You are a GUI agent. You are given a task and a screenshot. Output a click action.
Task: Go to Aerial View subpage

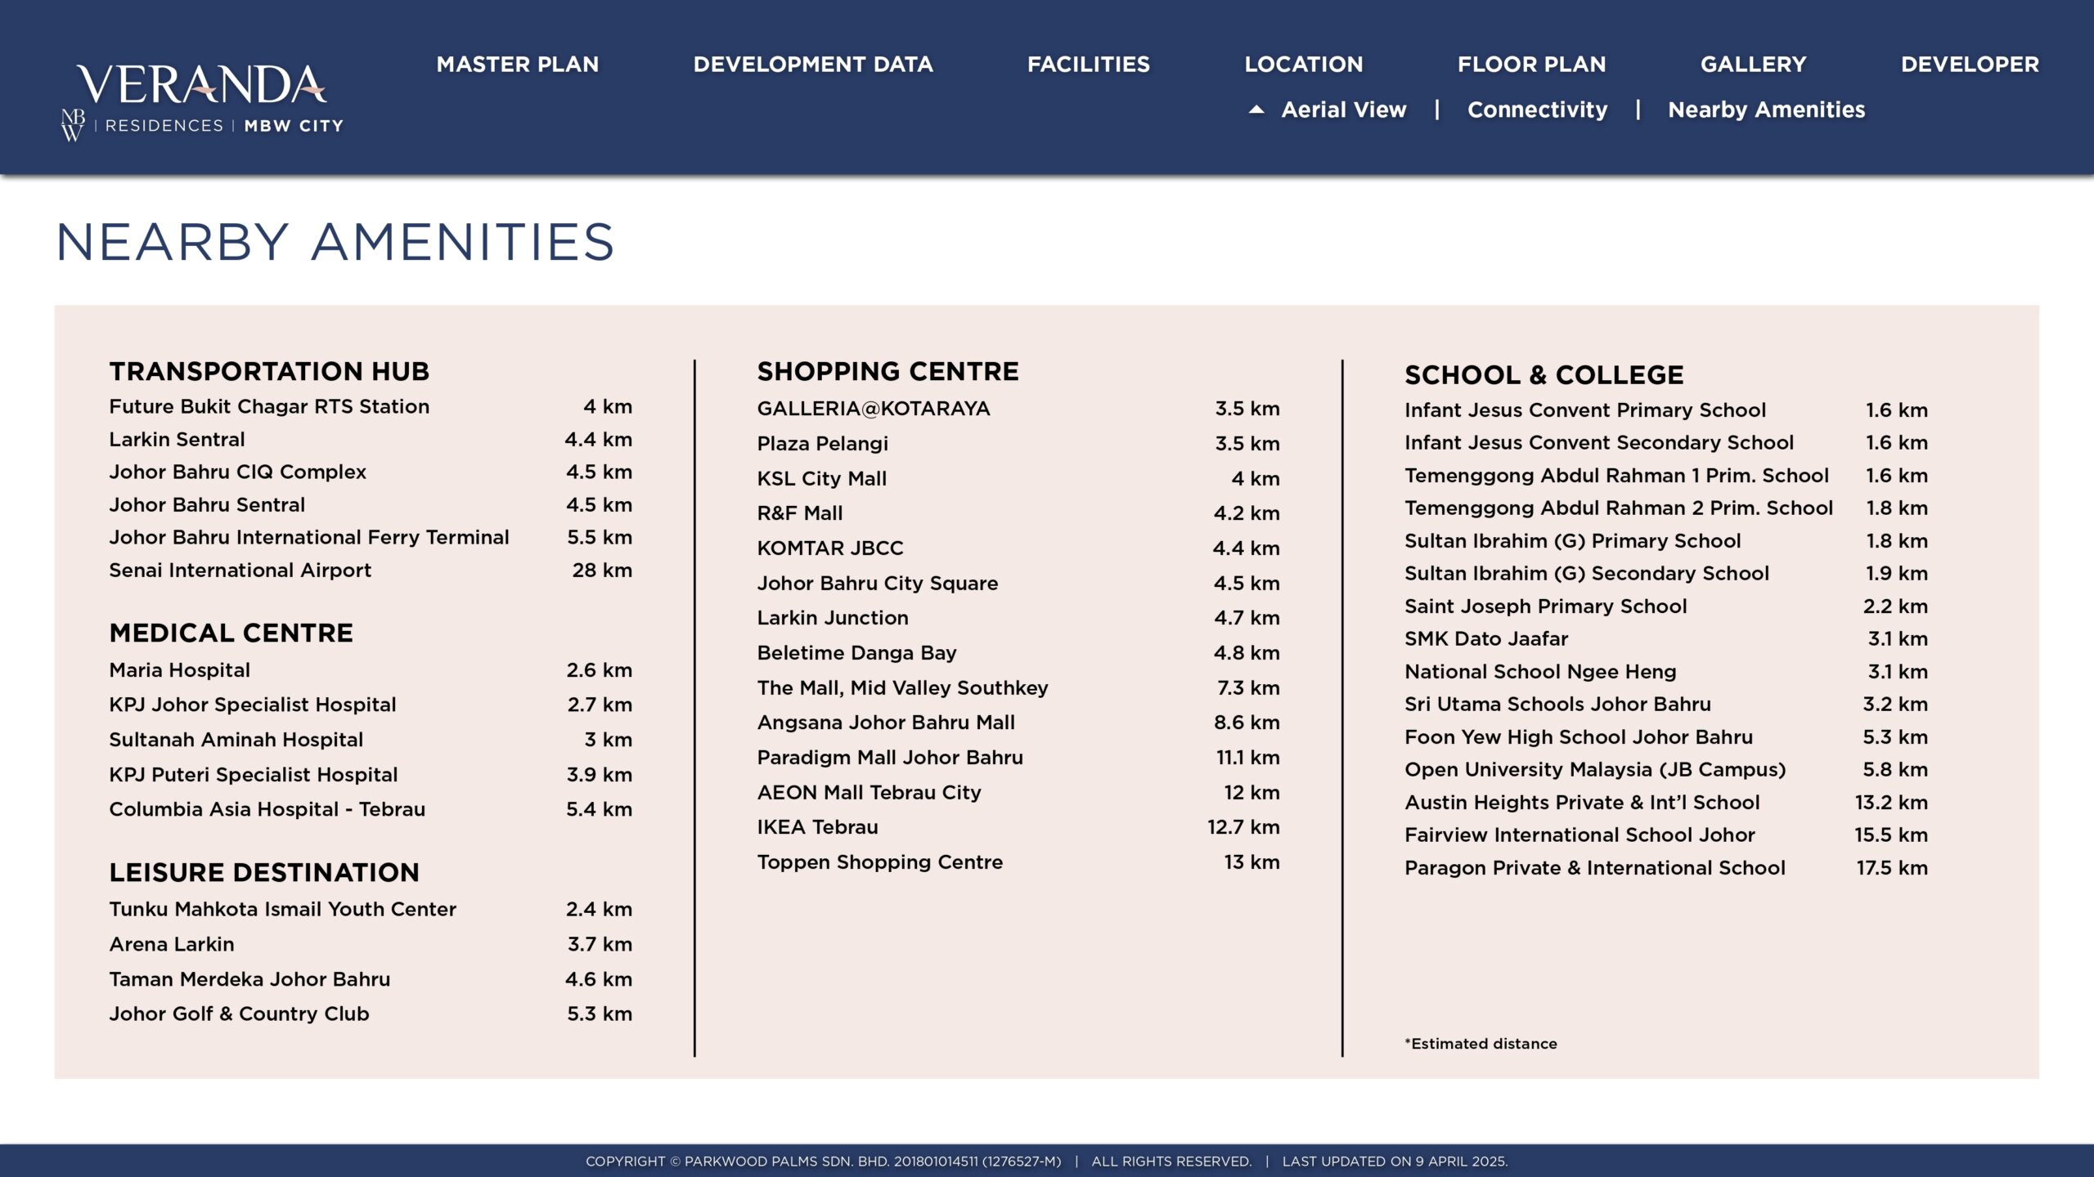[1343, 110]
